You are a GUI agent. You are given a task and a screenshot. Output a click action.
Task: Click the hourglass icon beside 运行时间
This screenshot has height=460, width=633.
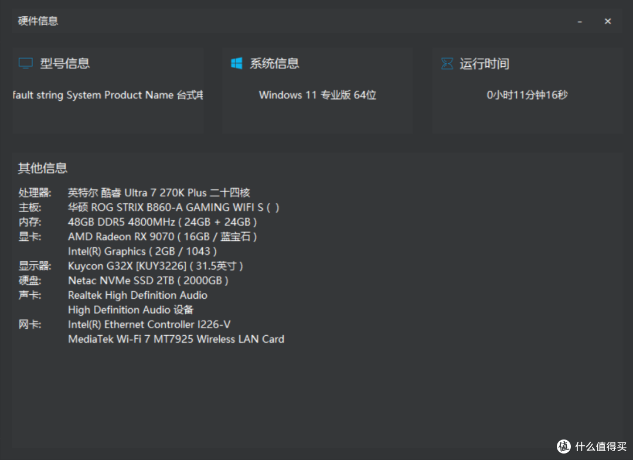tap(447, 63)
